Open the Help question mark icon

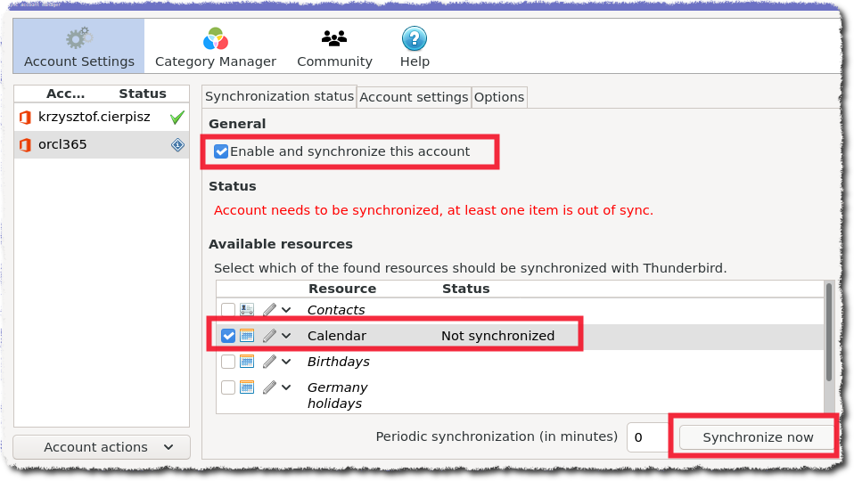(415, 39)
